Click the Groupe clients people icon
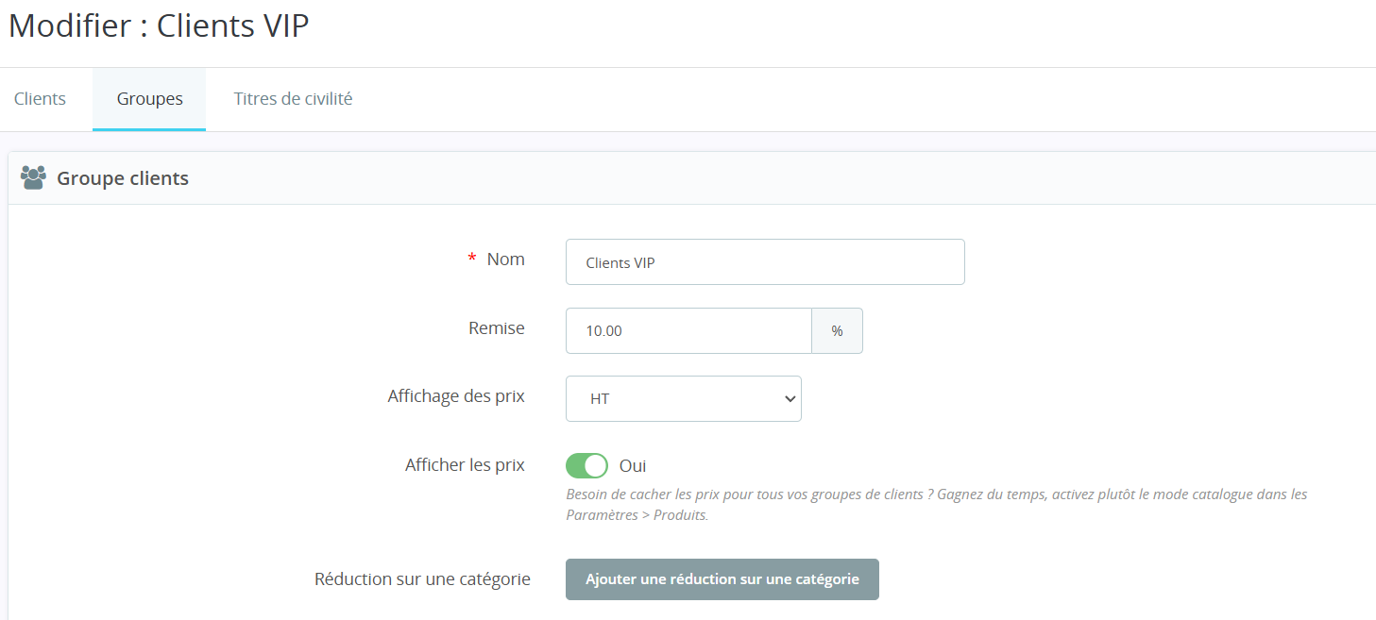1376x620 pixels. 33,178
